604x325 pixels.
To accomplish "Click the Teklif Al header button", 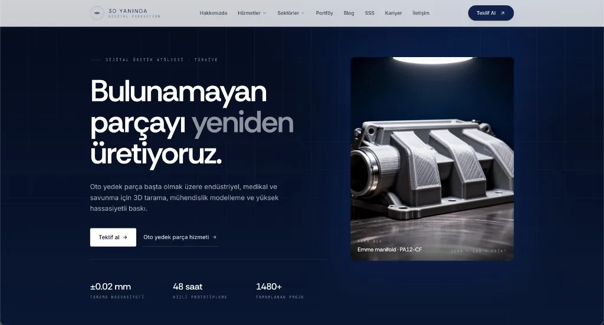I will (x=491, y=13).
